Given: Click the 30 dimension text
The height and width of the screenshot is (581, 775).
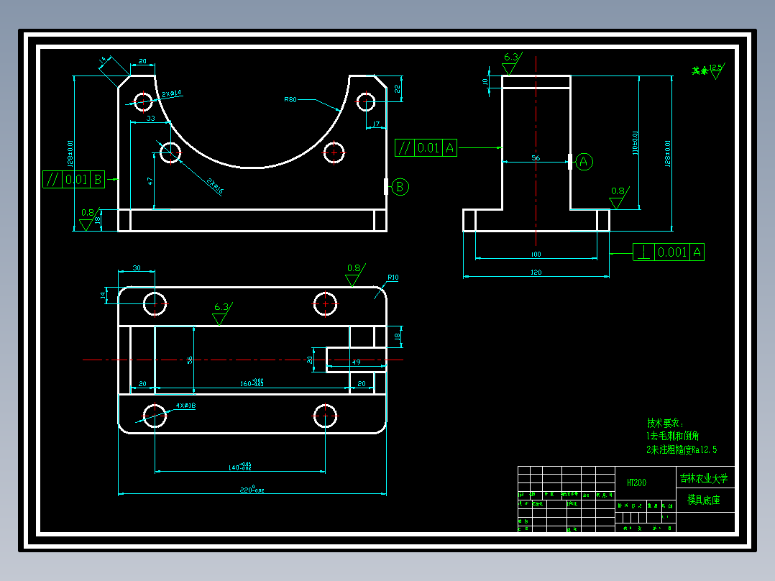Looking at the screenshot, I should click(x=137, y=268).
